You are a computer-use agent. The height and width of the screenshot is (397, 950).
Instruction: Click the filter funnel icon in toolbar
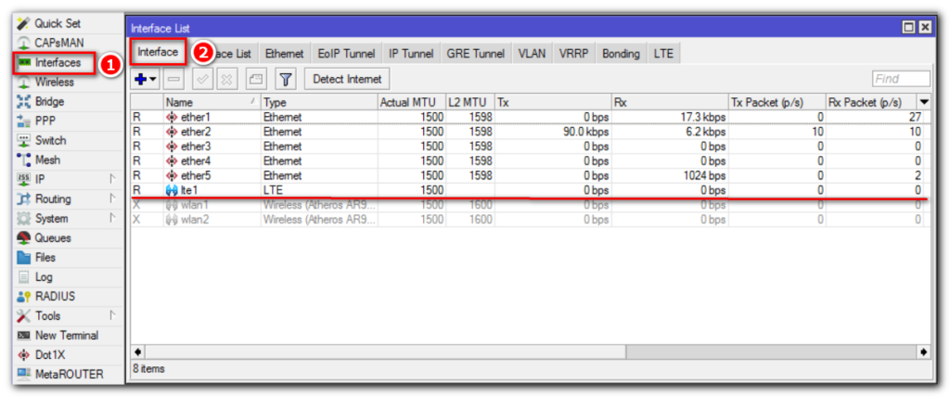286,80
